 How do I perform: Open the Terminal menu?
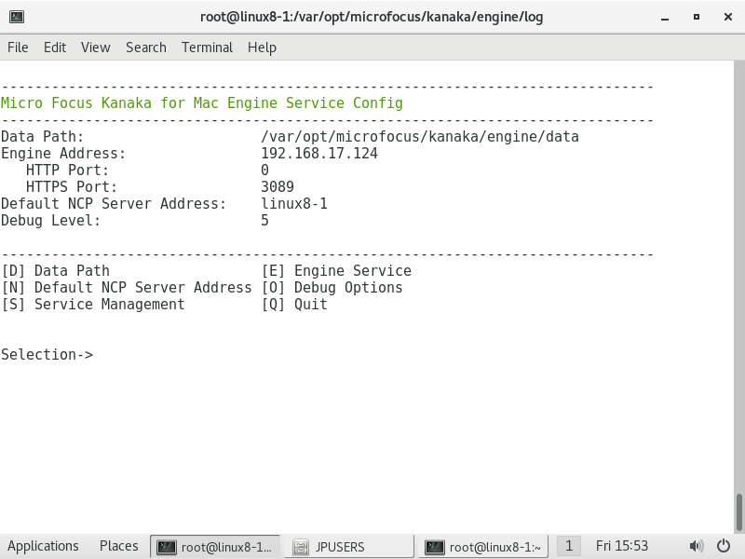[207, 48]
